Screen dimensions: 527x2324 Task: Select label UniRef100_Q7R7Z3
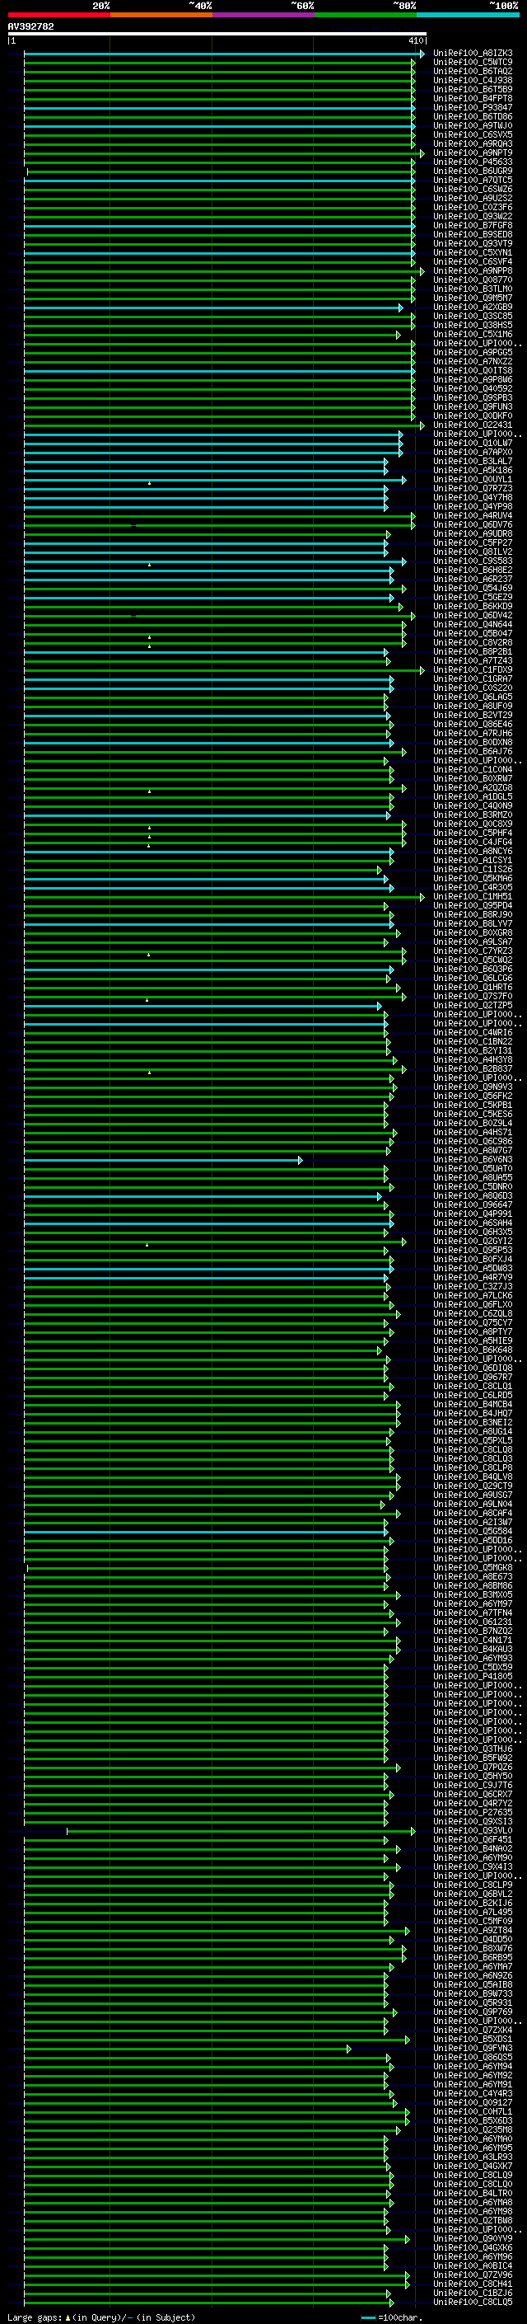(473, 489)
